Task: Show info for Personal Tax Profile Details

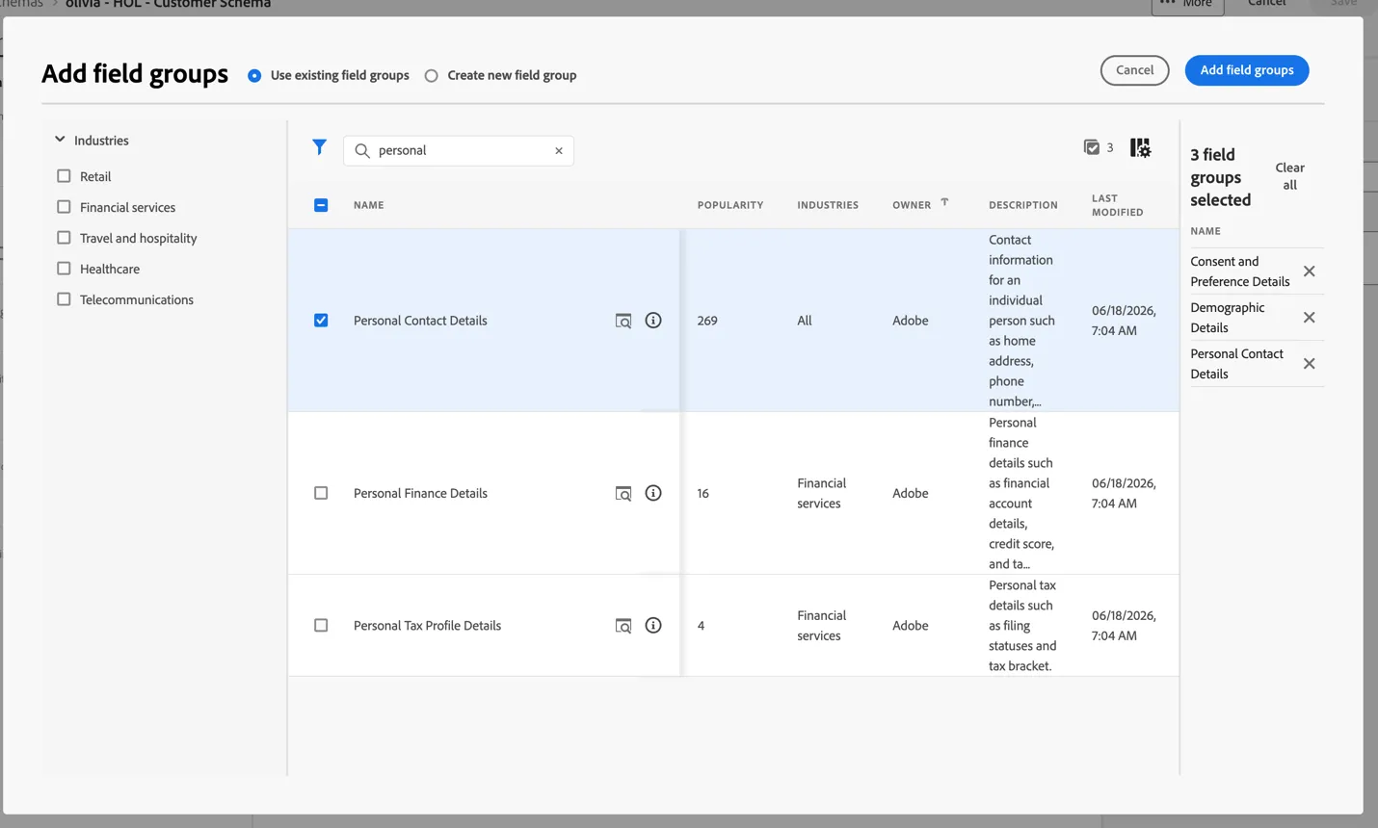Action: tap(653, 626)
